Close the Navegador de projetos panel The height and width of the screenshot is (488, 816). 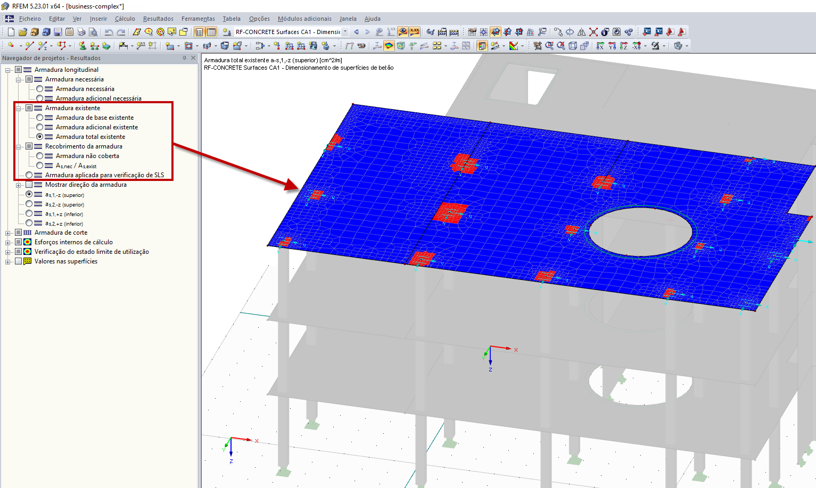pyautogui.click(x=193, y=58)
